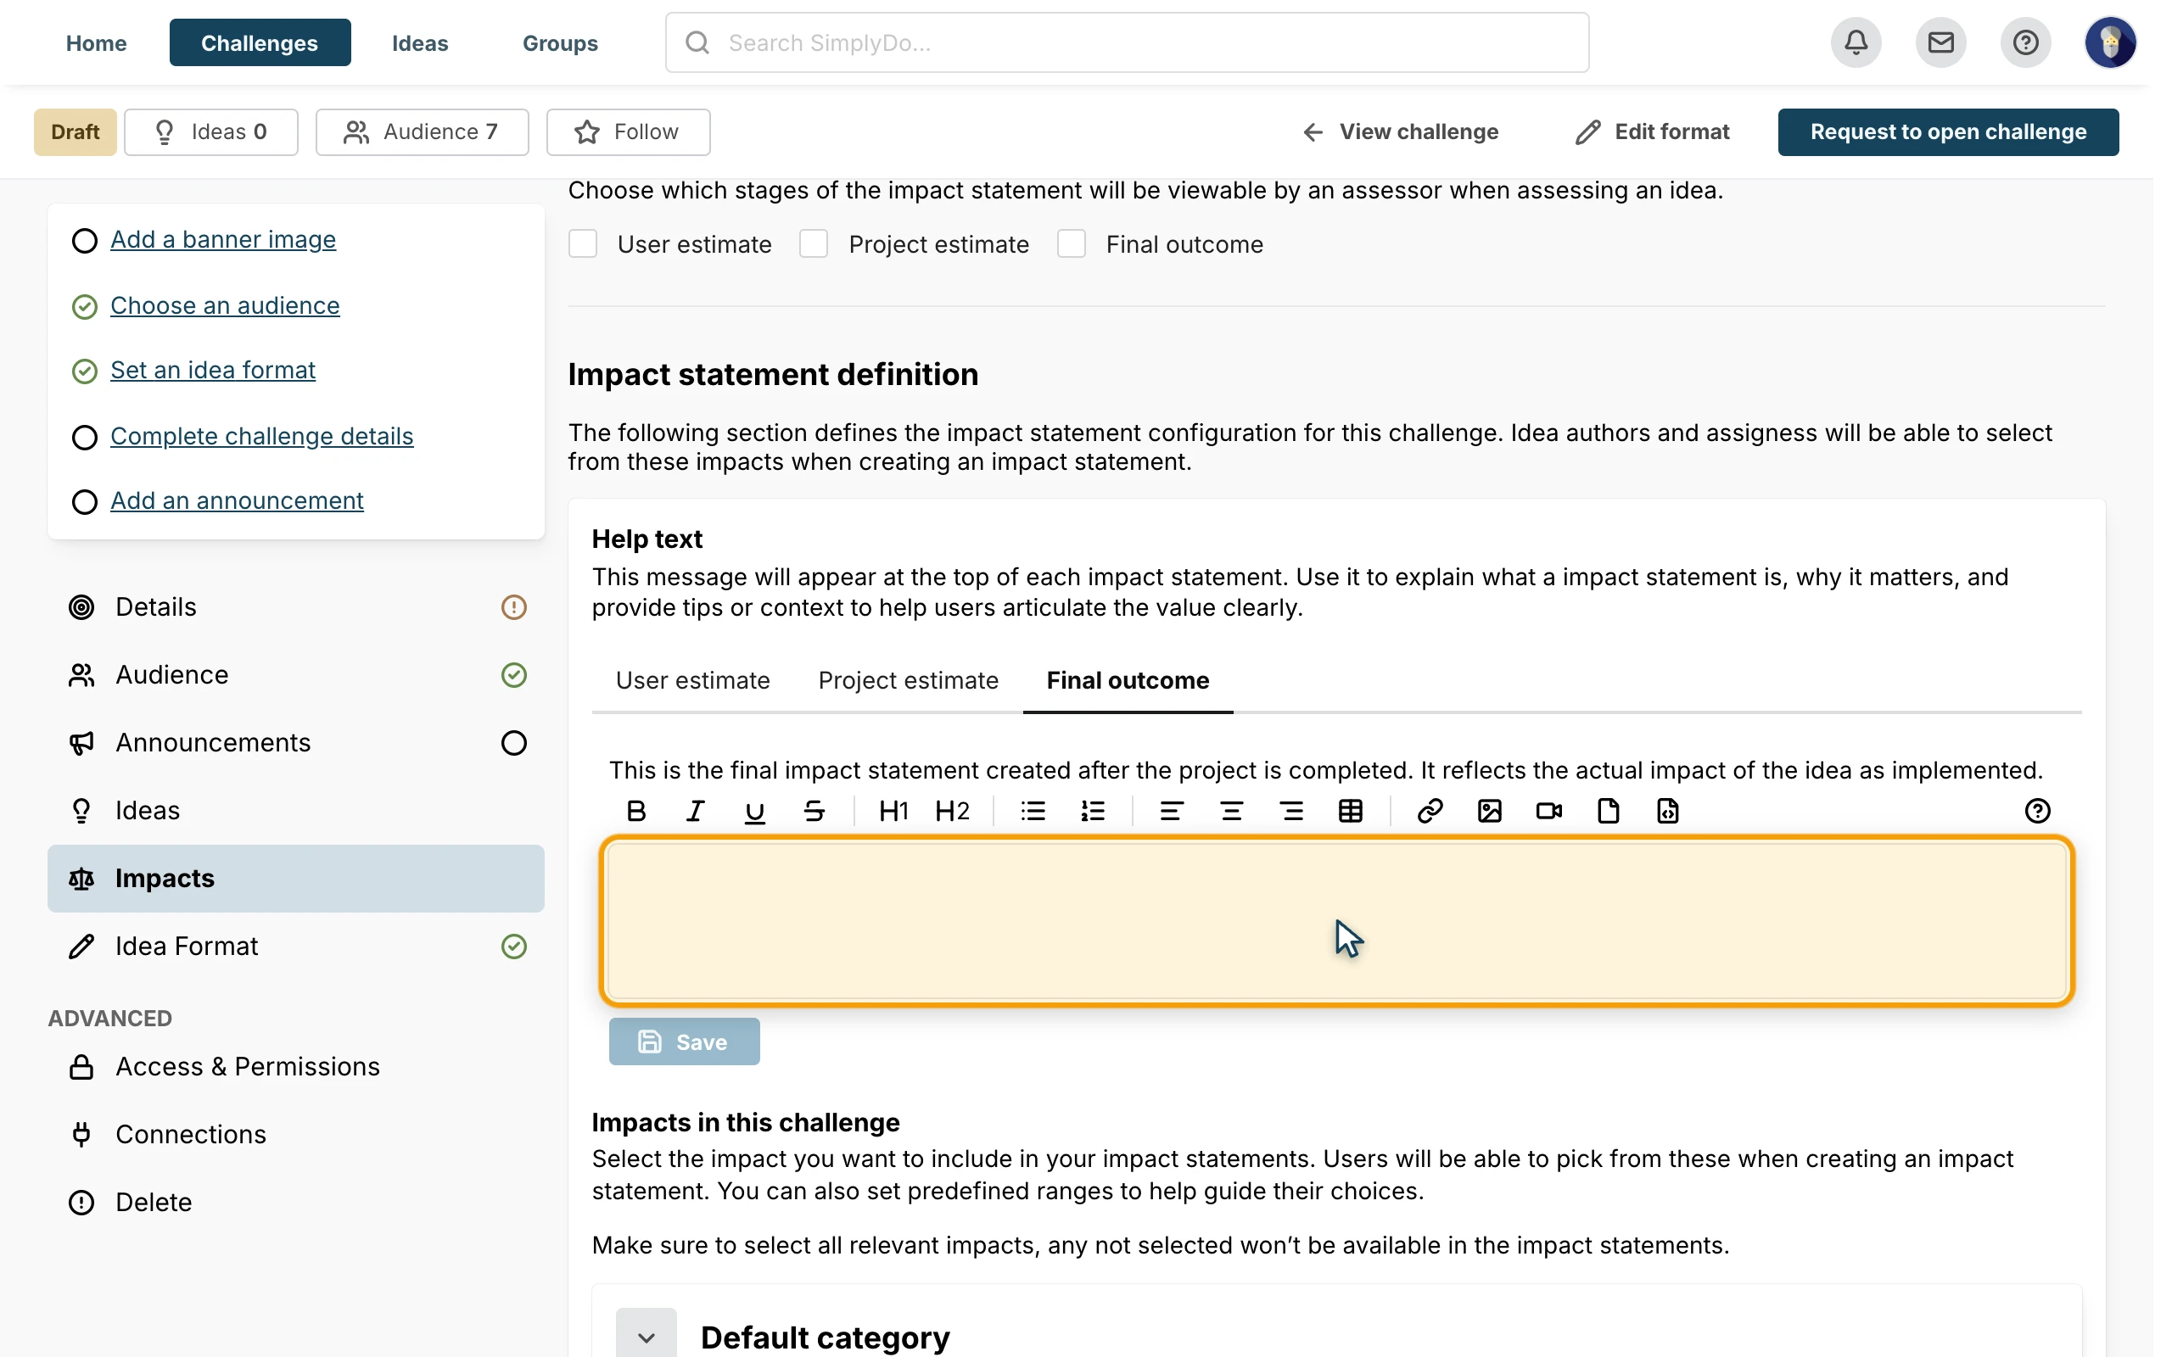Apply strikethrough formatting
Screen dimensions: 2172x1357
point(814,812)
